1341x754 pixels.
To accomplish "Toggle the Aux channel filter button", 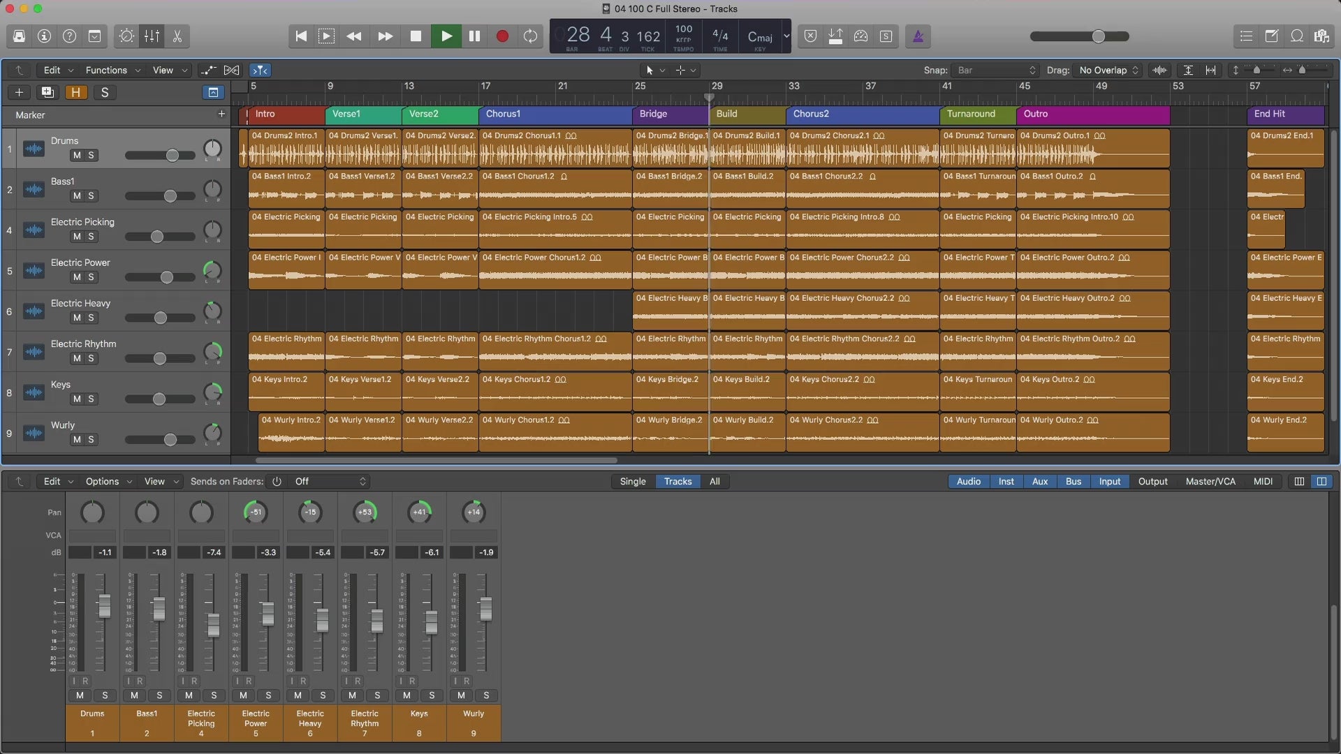I will tap(1040, 481).
